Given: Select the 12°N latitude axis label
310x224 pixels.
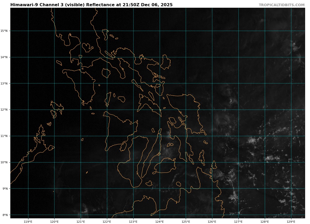Looking at the screenshot, I should point(4,110).
